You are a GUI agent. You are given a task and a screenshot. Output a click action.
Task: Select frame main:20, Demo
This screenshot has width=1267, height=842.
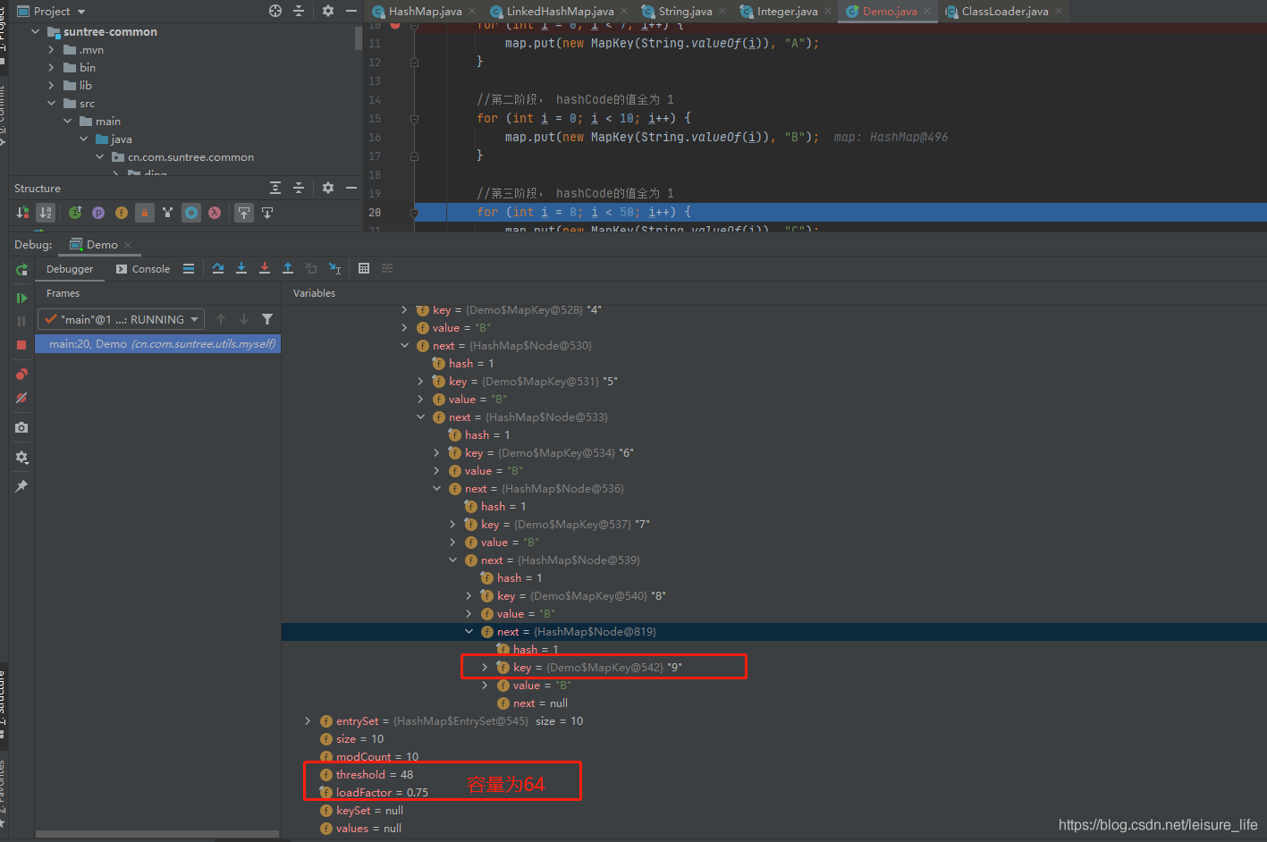[158, 344]
